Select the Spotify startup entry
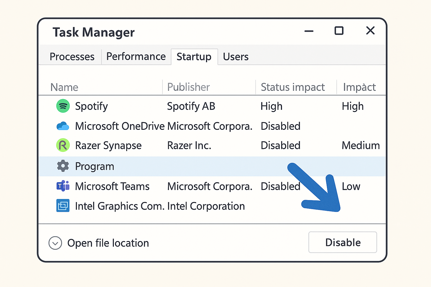The height and width of the screenshot is (287, 431). [x=91, y=106]
